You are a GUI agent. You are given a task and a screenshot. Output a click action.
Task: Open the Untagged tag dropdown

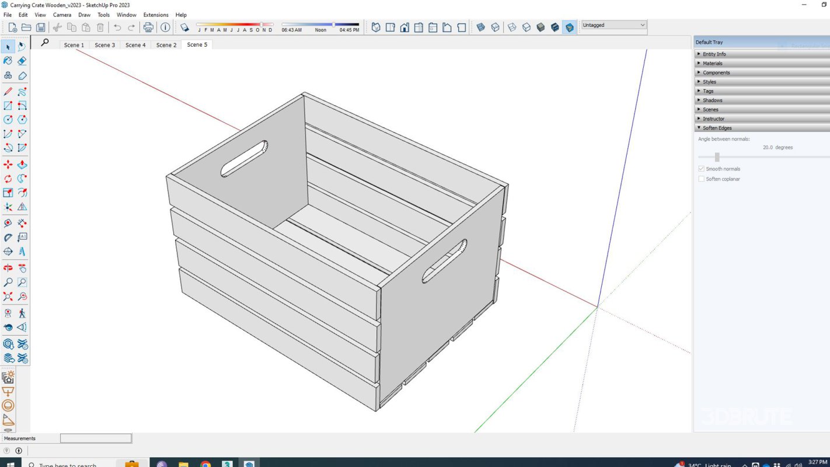click(x=613, y=25)
